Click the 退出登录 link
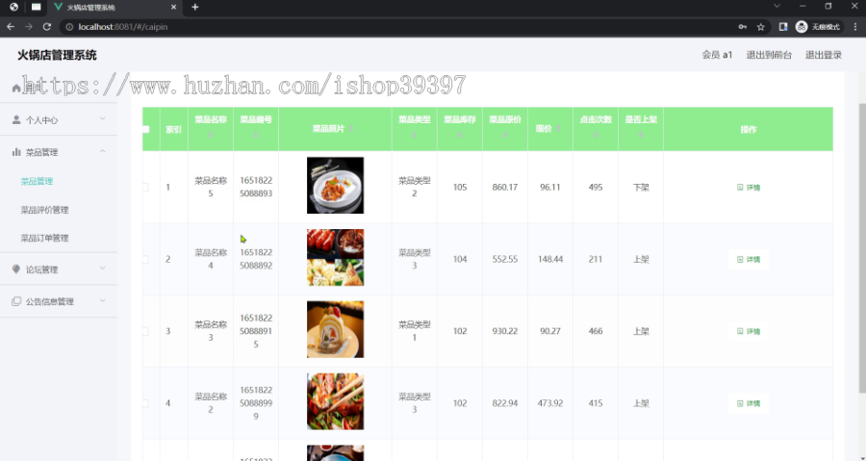Screen dimensions: 866x461 (824, 55)
